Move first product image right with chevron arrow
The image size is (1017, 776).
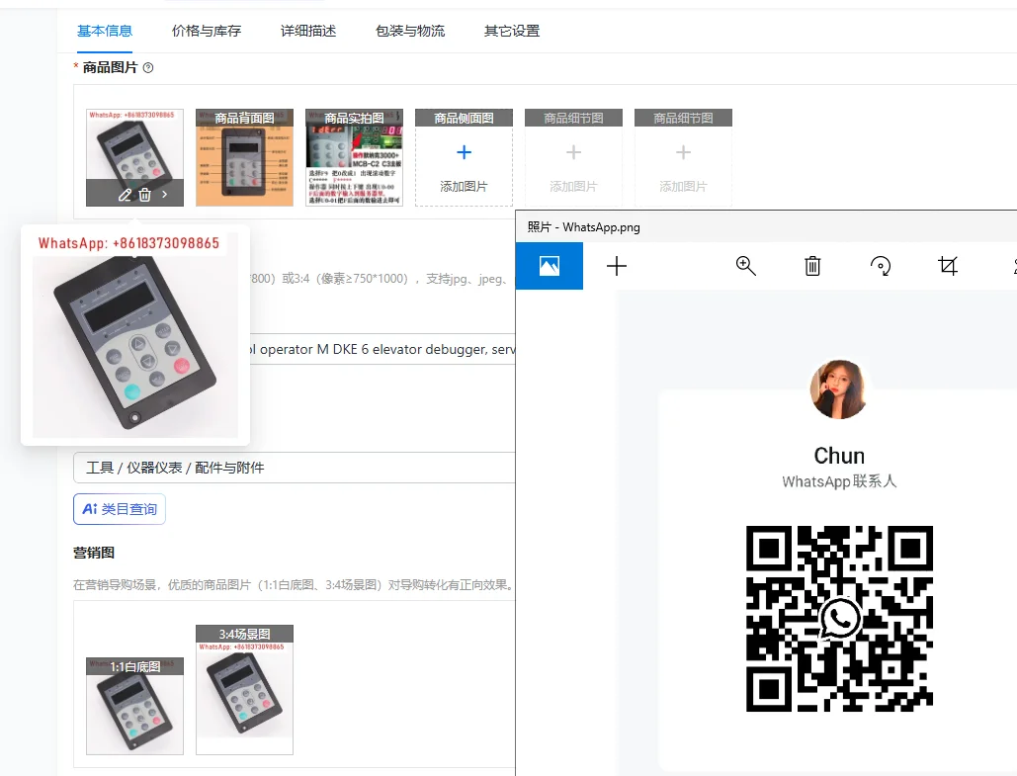click(x=165, y=194)
